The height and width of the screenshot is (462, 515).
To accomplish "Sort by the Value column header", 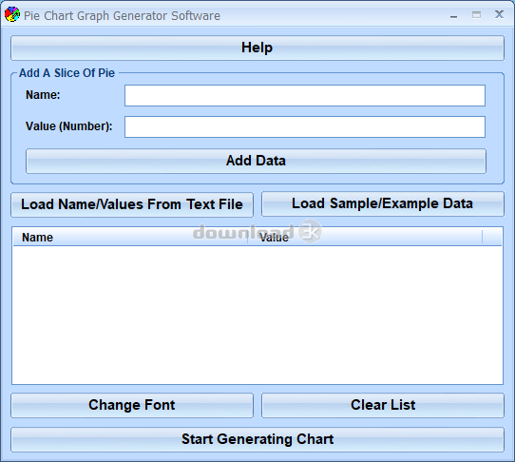I will click(365, 238).
